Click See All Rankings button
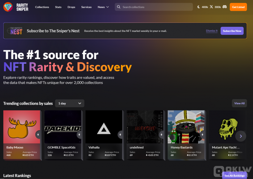 coord(235,175)
